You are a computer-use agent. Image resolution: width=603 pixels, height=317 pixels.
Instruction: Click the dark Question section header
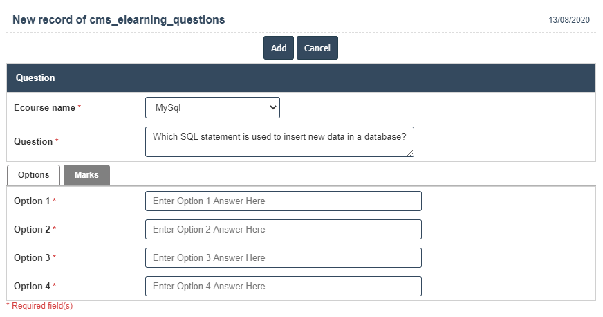click(x=301, y=78)
